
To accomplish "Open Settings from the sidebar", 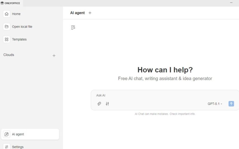I will pos(30,147).
